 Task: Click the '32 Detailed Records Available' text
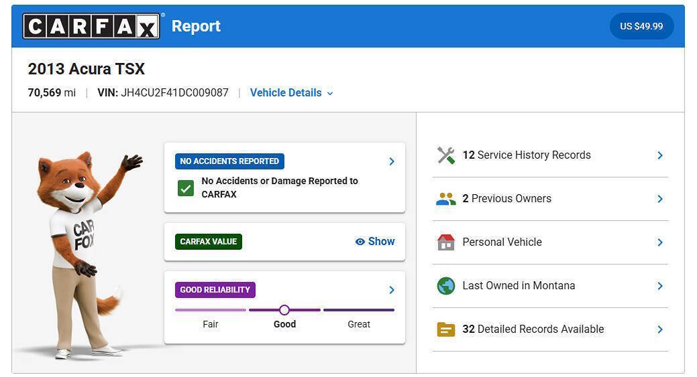pyautogui.click(x=533, y=329)
